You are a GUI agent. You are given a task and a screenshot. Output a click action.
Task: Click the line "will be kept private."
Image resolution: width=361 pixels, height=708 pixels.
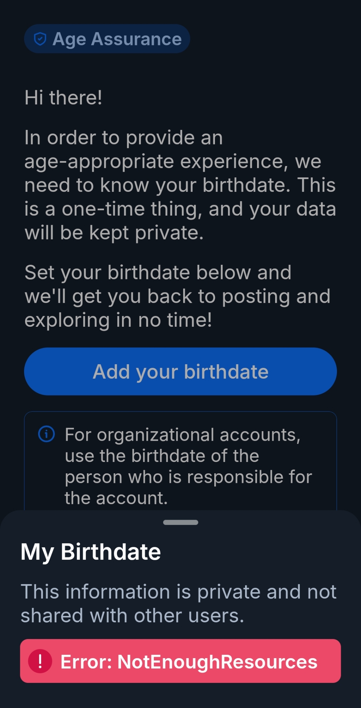pos(114,233)
